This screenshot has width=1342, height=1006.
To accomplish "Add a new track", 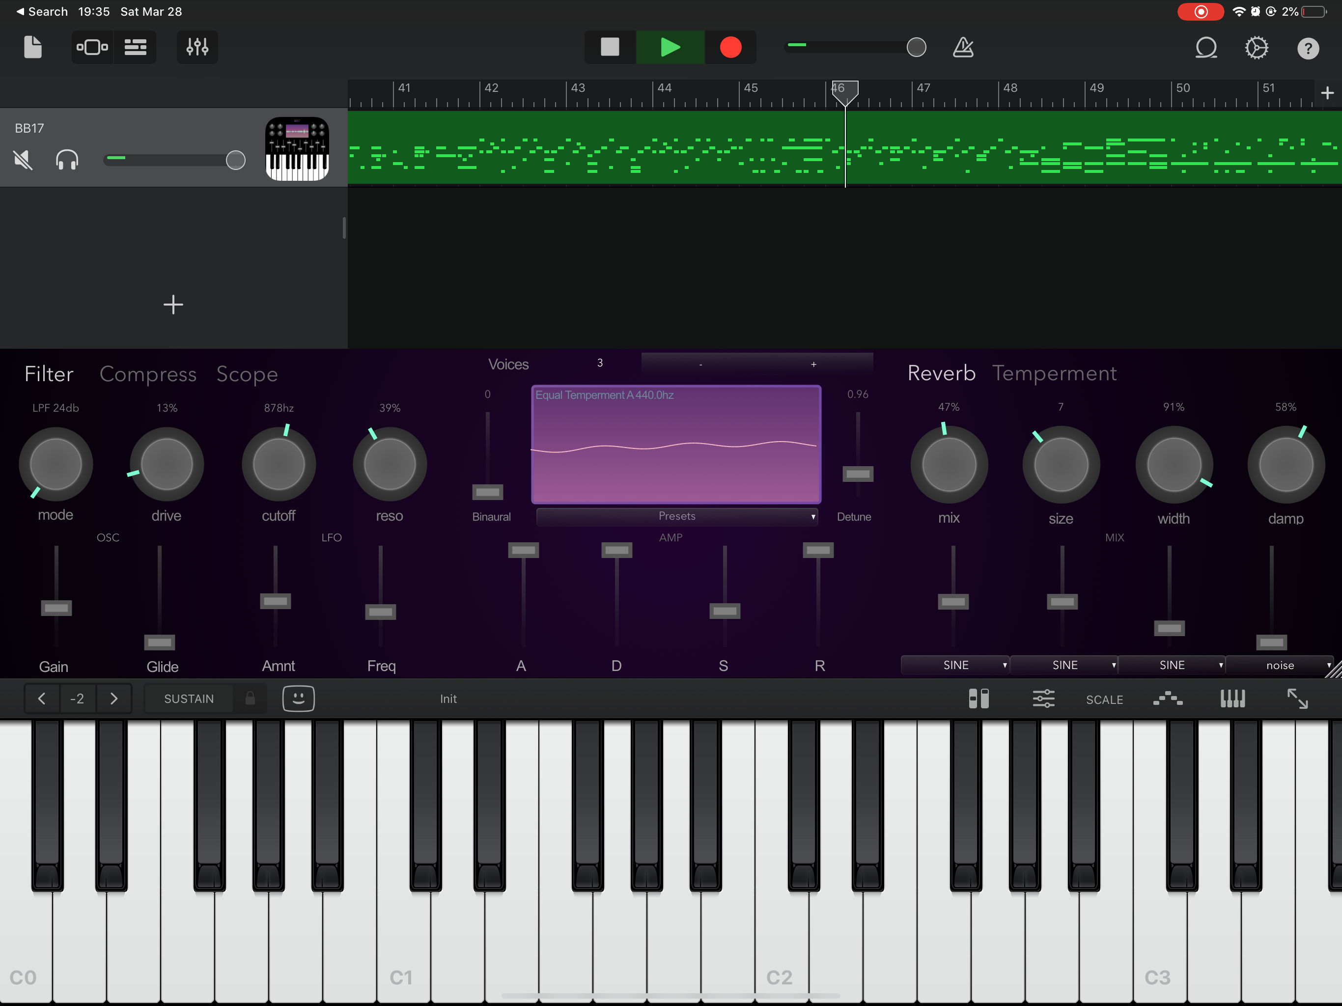I will (x=173, y=305).
